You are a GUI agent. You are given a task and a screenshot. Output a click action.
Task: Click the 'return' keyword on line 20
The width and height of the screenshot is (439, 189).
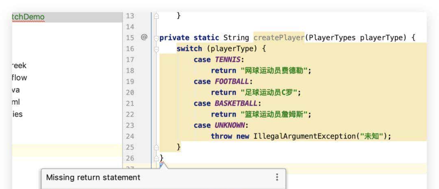[224, 92]
